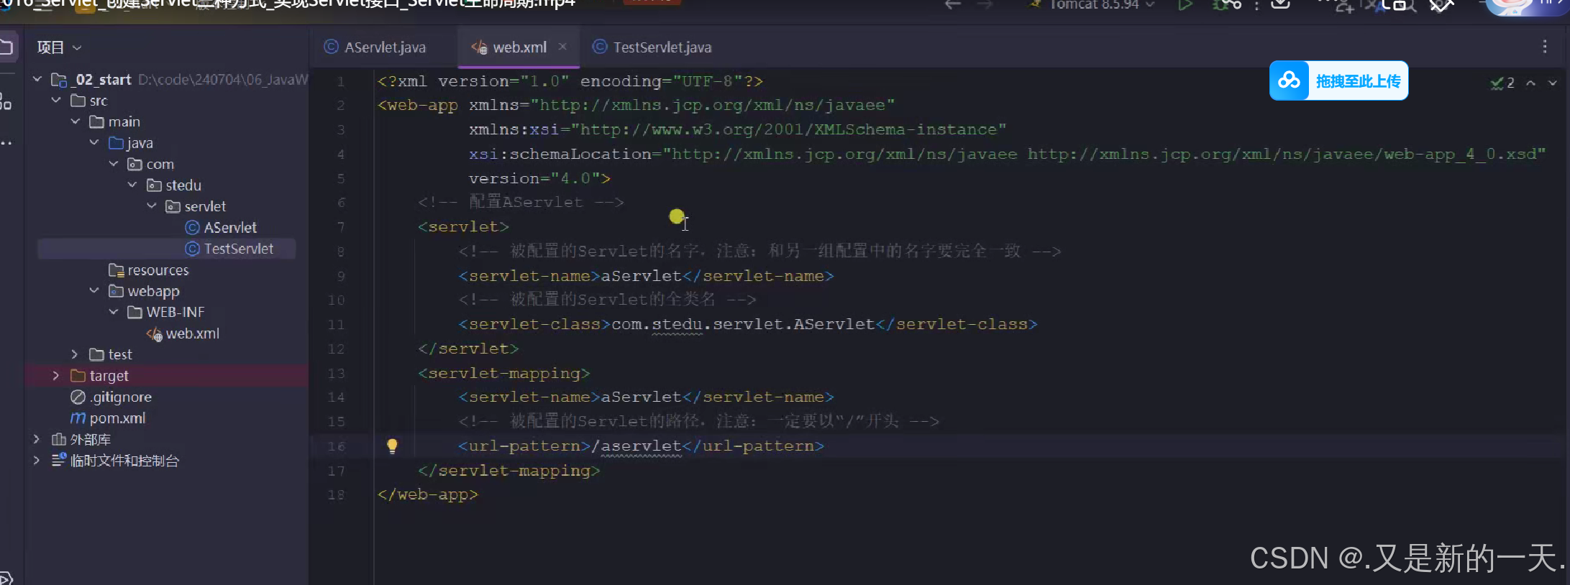Collapse the servlet package
This screenshot has height=585, width=1570.
(x=152, y=206)
